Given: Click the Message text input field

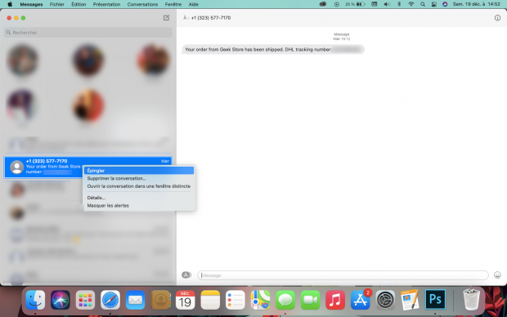Looking at the screenshot, I should 343,275.
